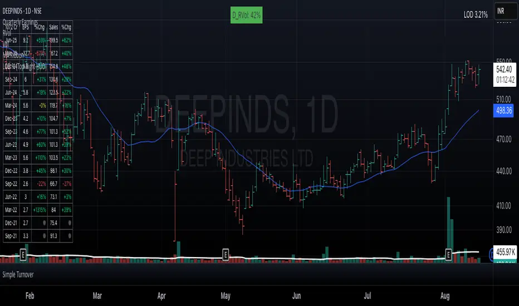Click the Feb label on time axis

(x=30, y=296)
